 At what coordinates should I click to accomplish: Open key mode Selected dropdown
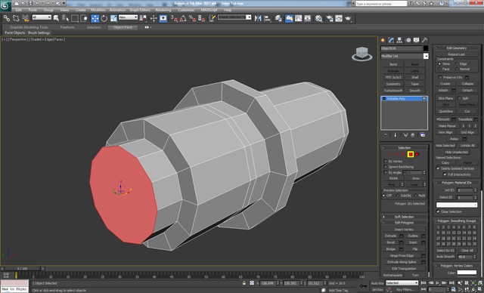point(402,283)
